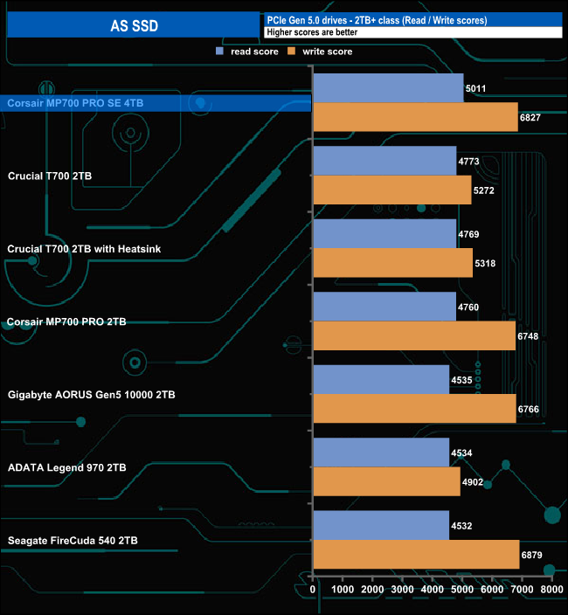The width and height of the screenshot is (568, 615).
Task: Select the 'Crucial T700 2TB' label without Heatsink
Action: click(x=50, y=176)
